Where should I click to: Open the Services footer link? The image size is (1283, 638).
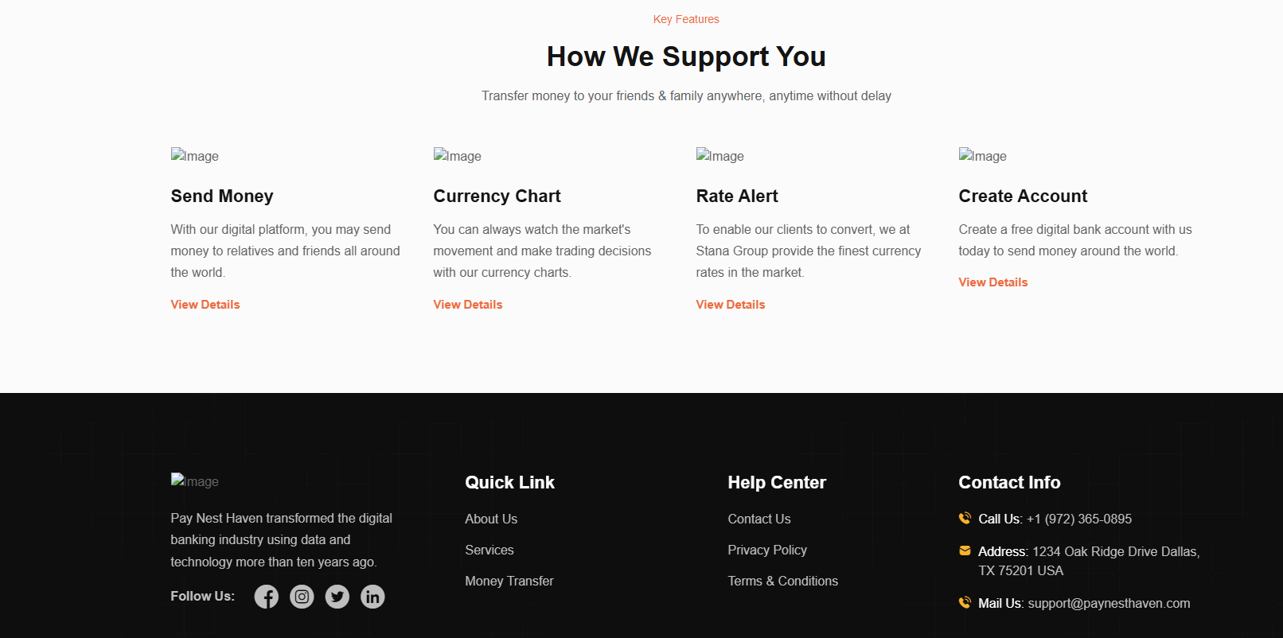point(489,550)
